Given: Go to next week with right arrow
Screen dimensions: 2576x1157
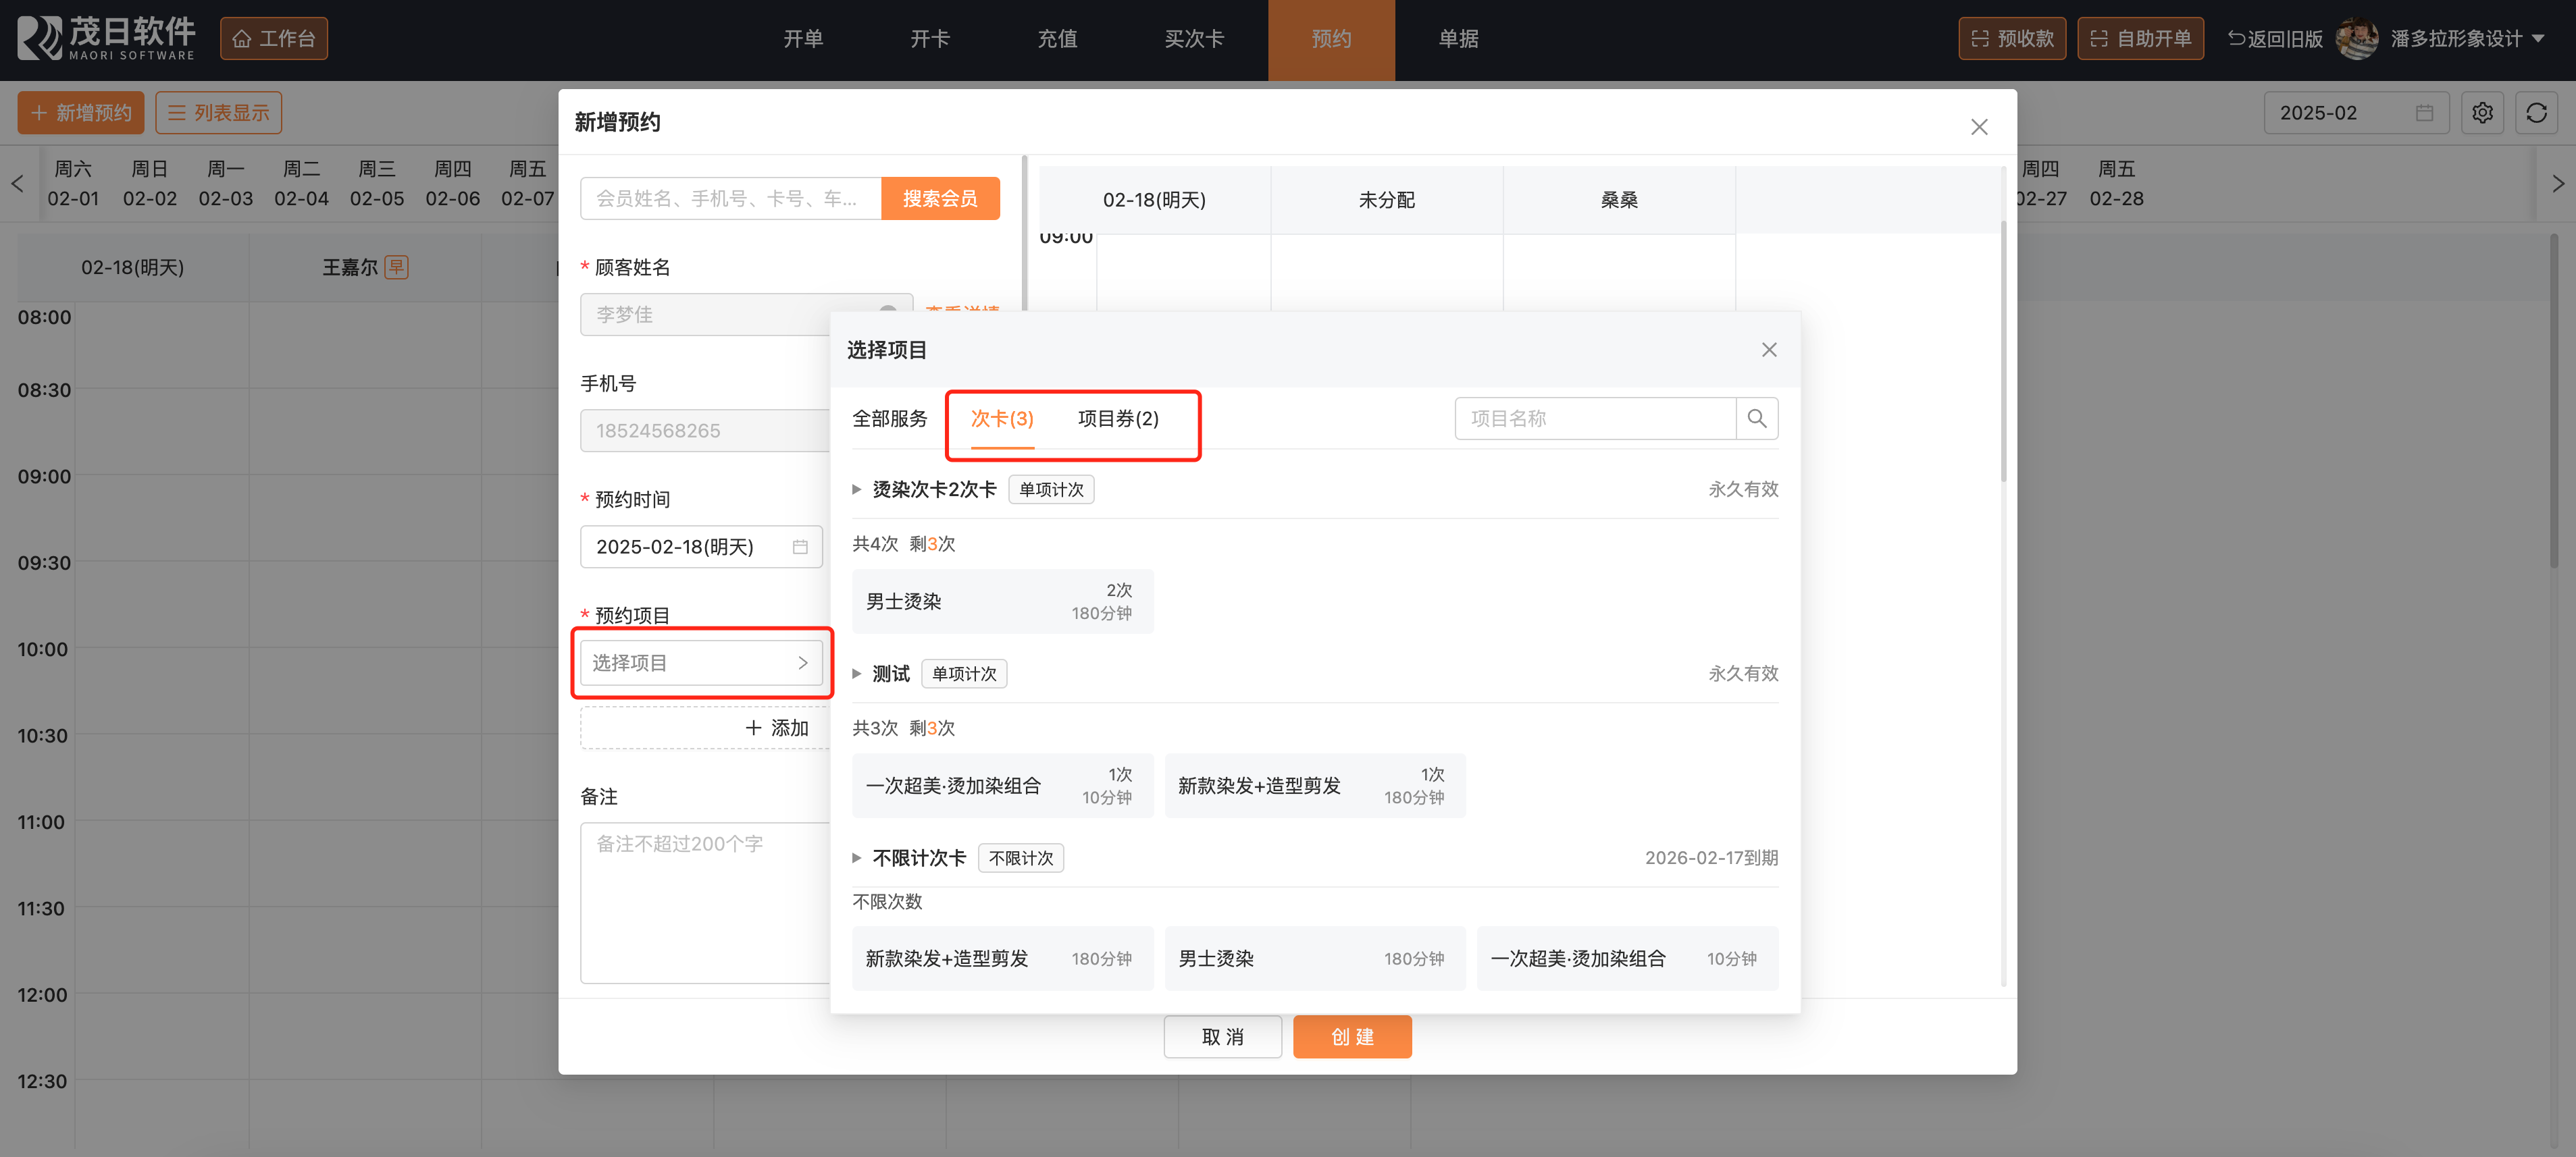Looking at the screenshot, I should (x=2558, y=184).
